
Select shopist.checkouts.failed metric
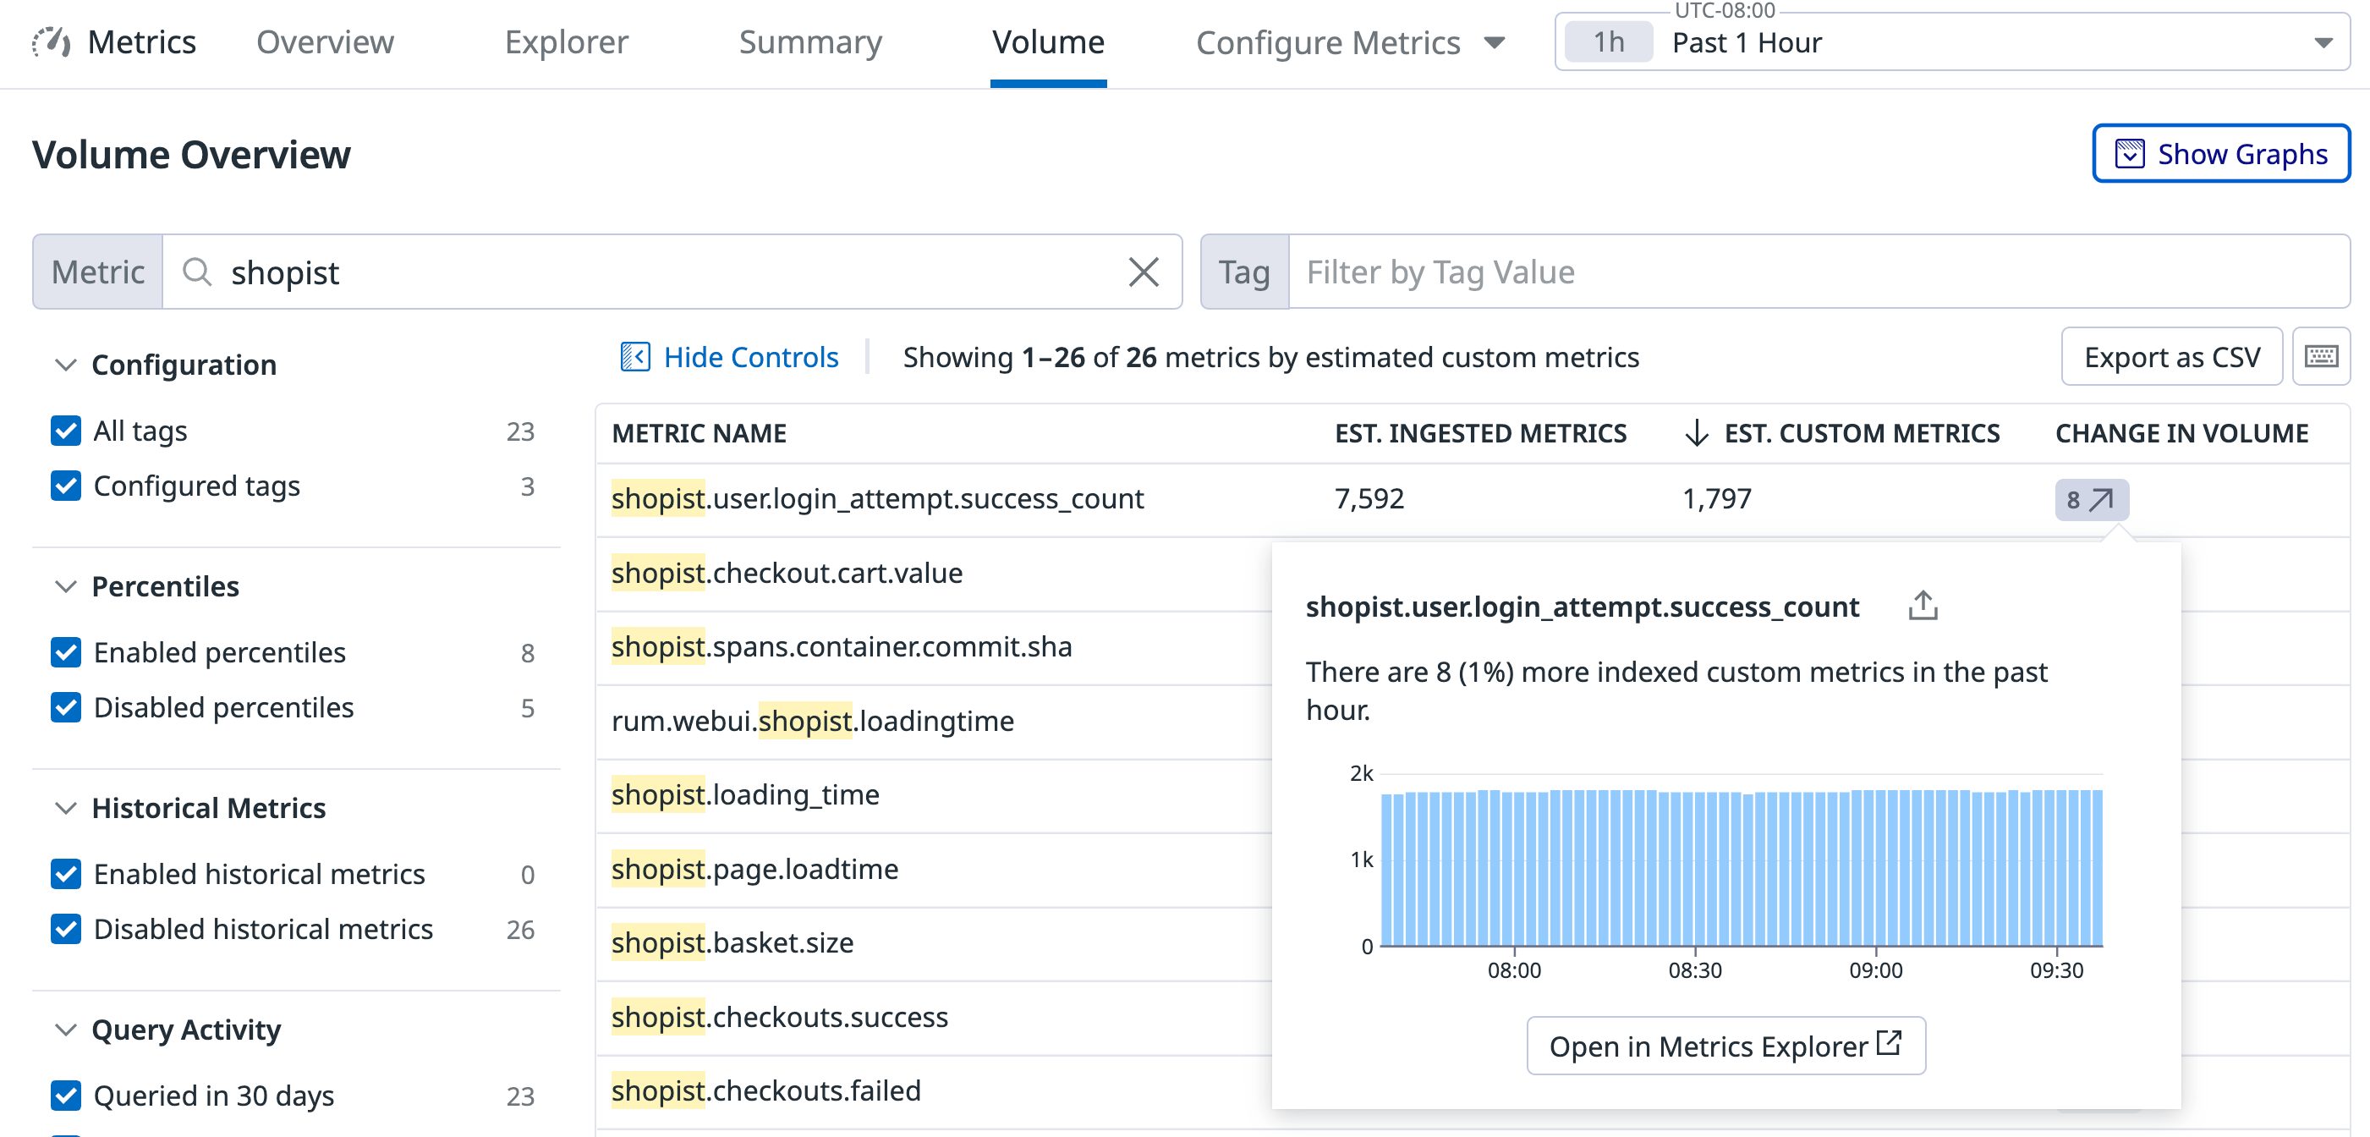(765, 1091)
